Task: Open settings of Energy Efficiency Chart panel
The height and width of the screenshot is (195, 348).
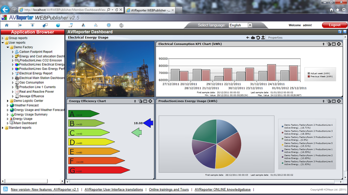Action: click(x=140, y=101)
